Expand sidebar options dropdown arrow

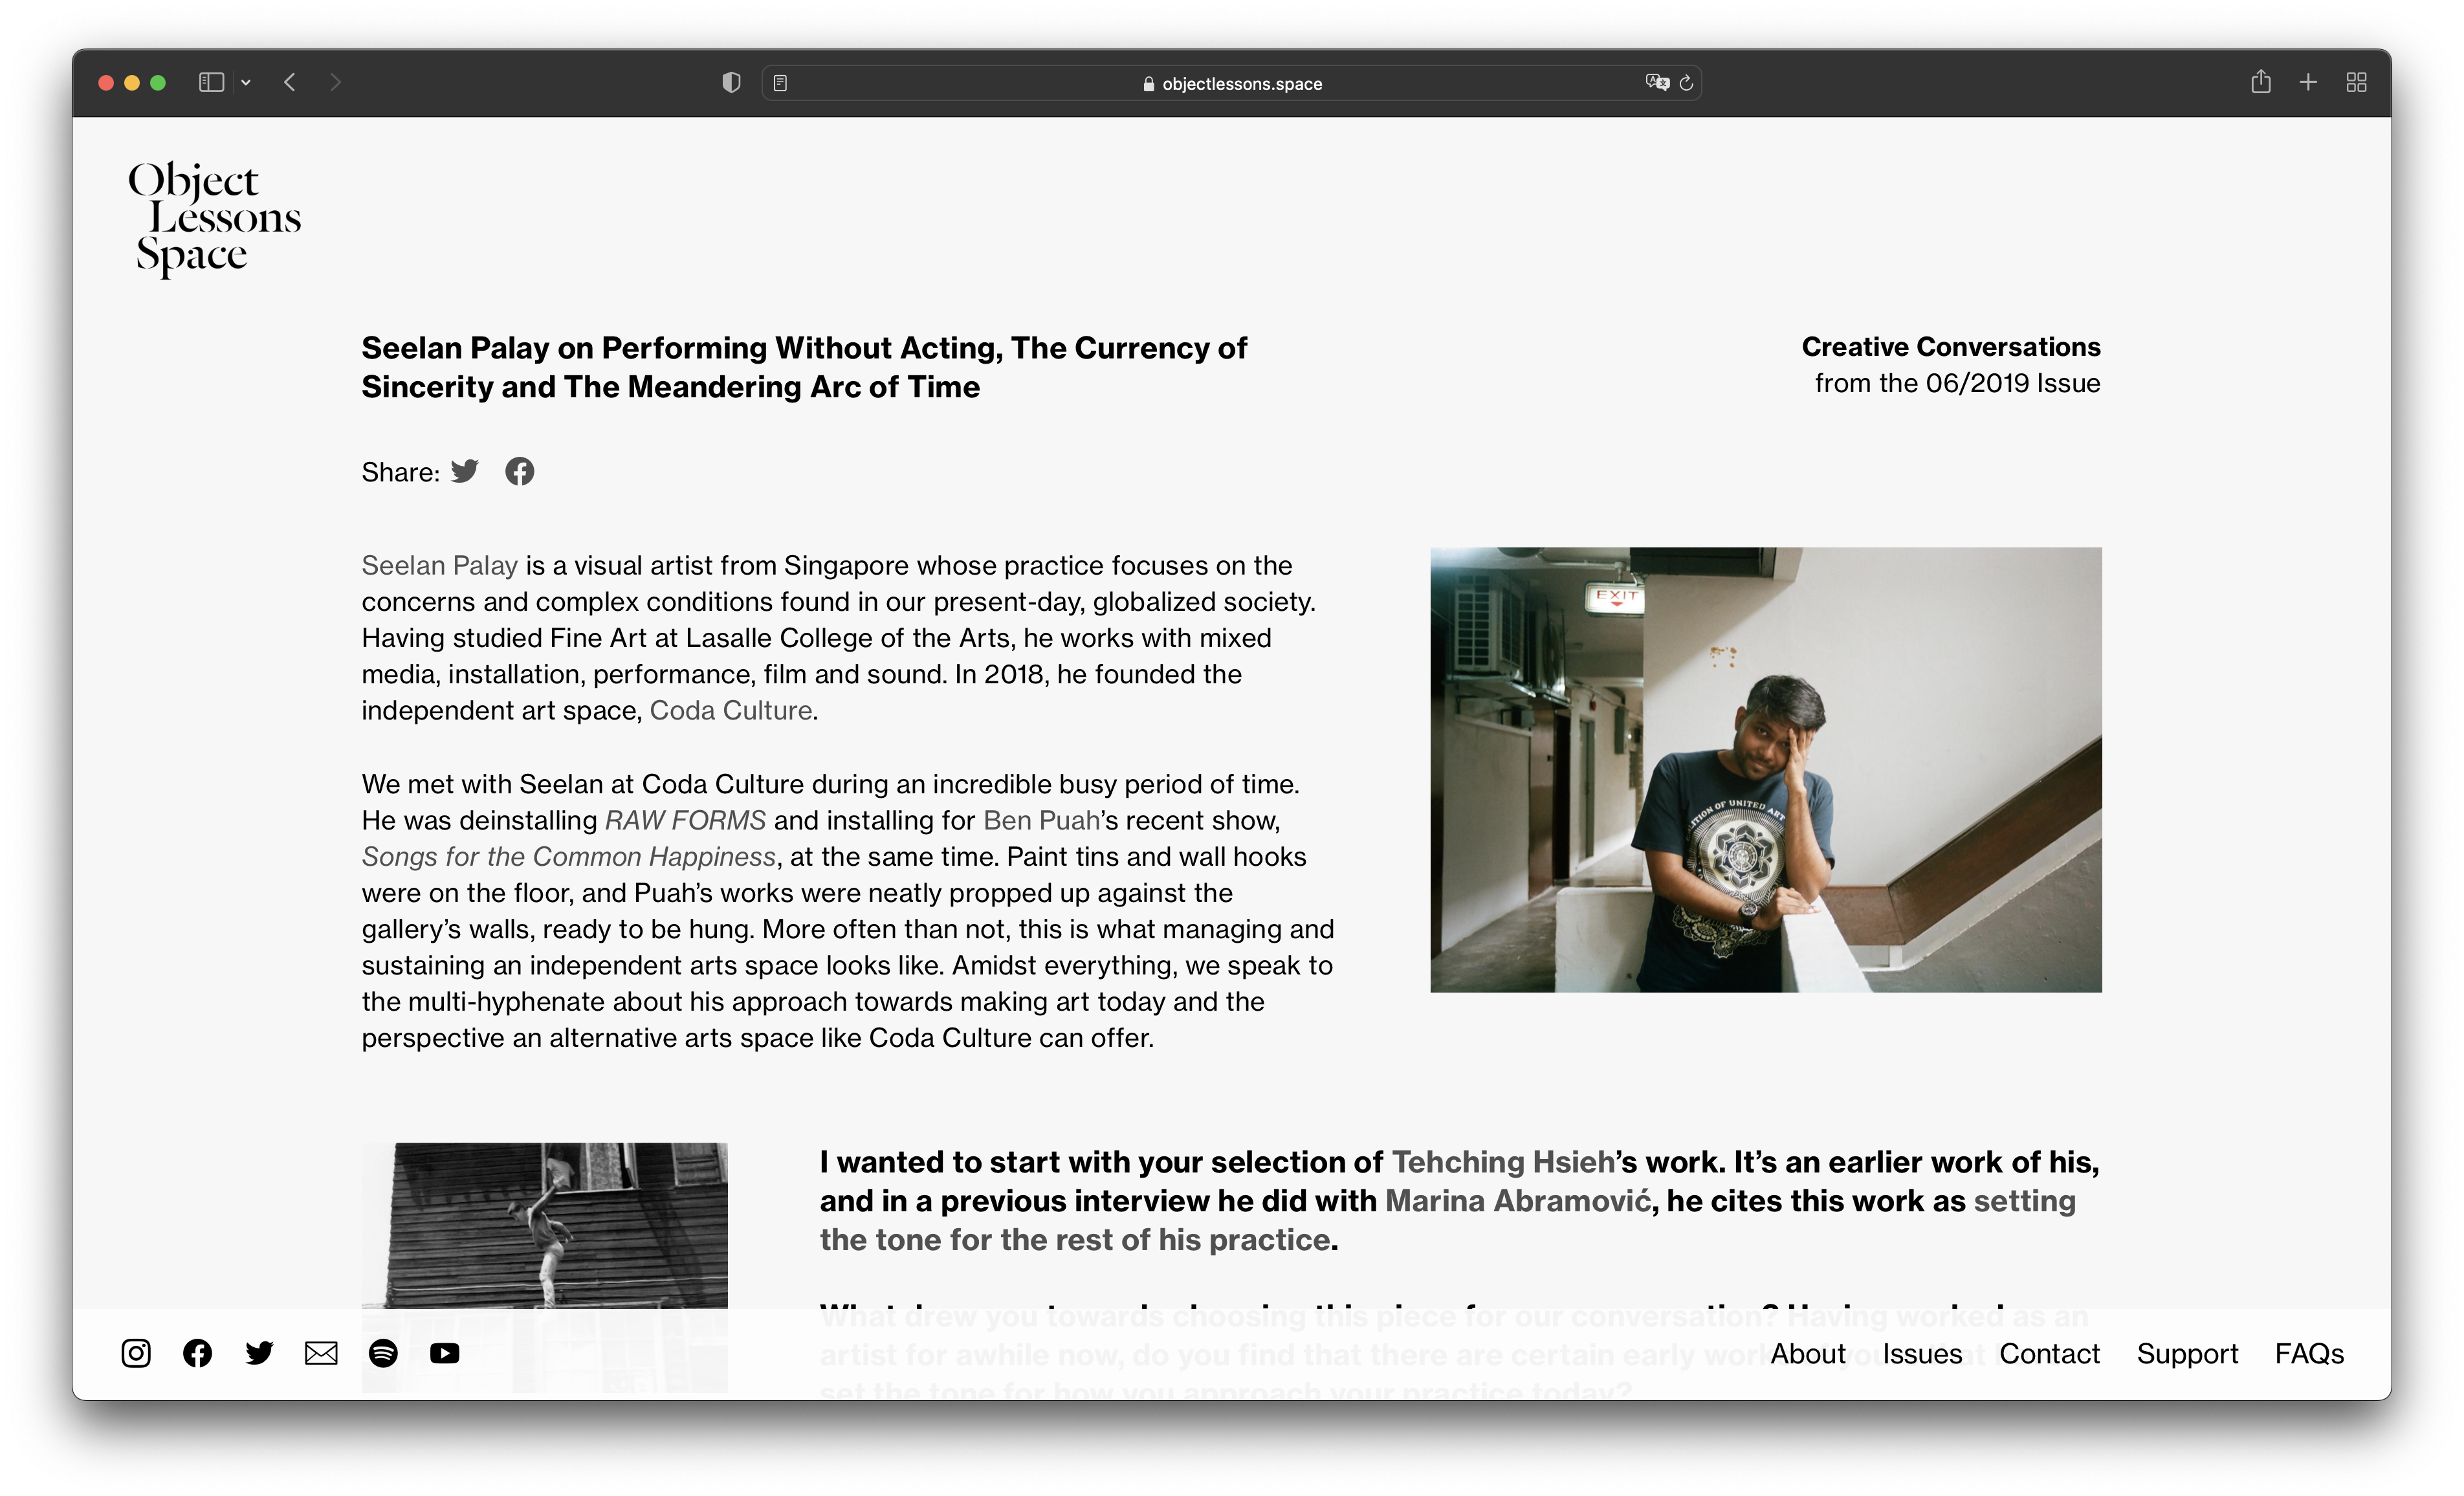pyautogui.click(x=246, y=83)
